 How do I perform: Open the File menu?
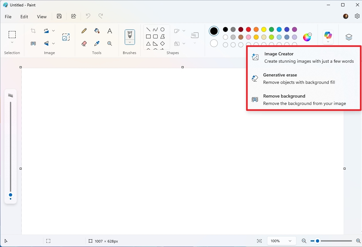coord(8,16)
